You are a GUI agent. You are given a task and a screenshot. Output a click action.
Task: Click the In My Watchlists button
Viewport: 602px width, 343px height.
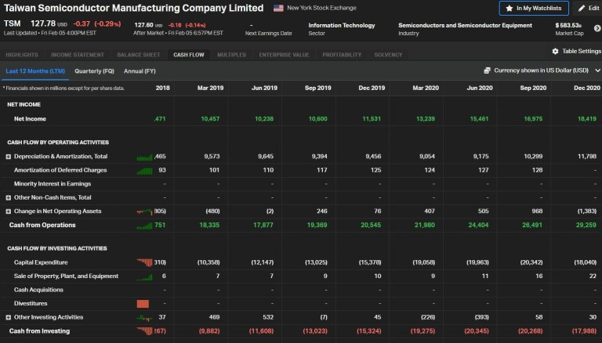click(534, 8)
